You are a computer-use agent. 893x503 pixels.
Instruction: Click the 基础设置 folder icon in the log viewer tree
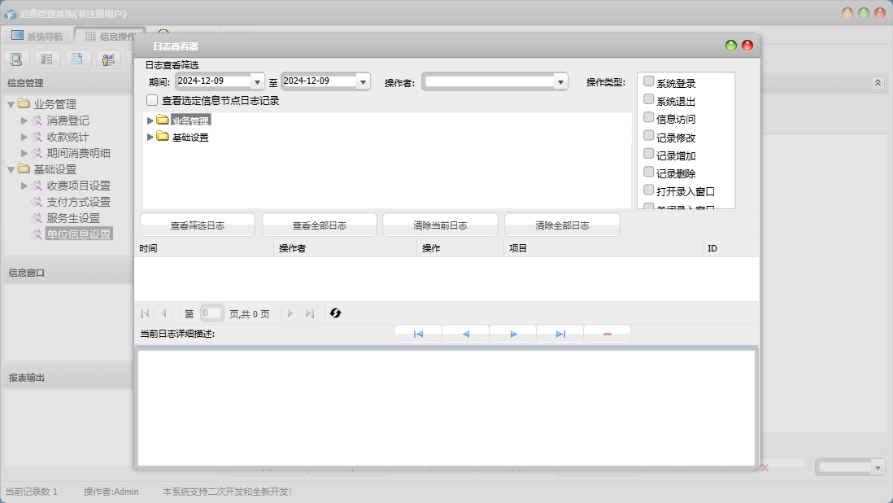tap(163, 137)
